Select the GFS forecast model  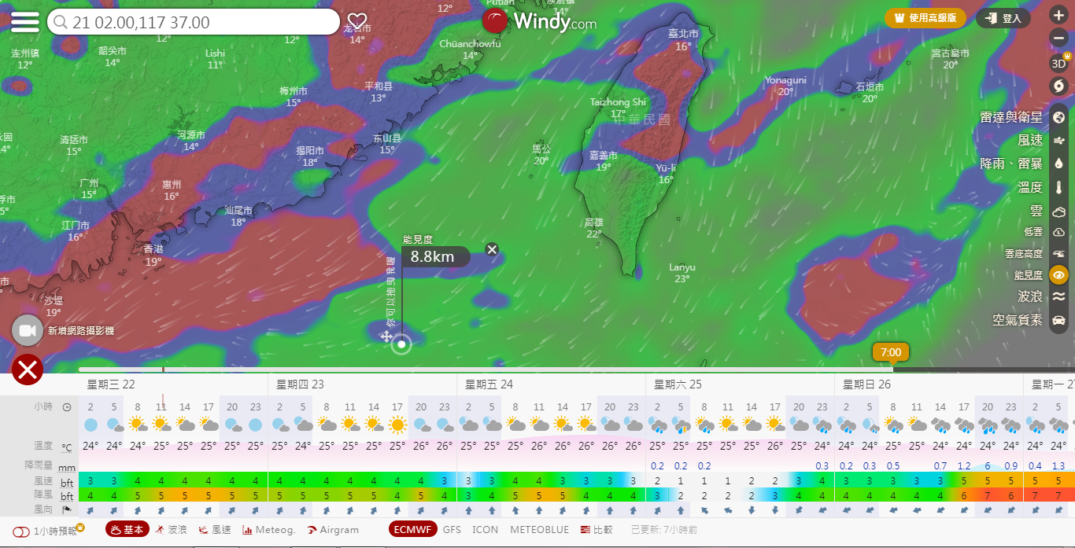pos(452,530)
